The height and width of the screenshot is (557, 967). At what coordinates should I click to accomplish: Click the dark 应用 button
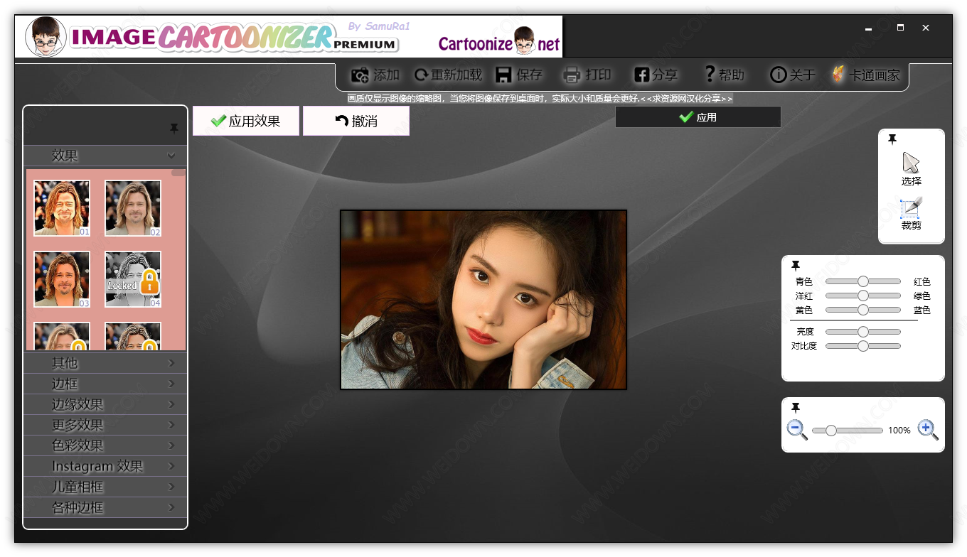click(x=698, y=117)
